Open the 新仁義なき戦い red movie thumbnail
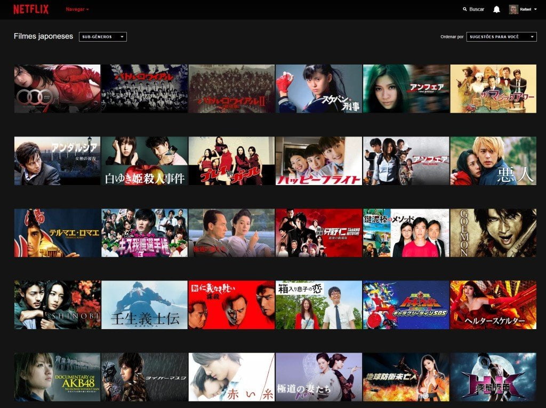The height and width of the screenshot is (408, 546). (231, 305)
